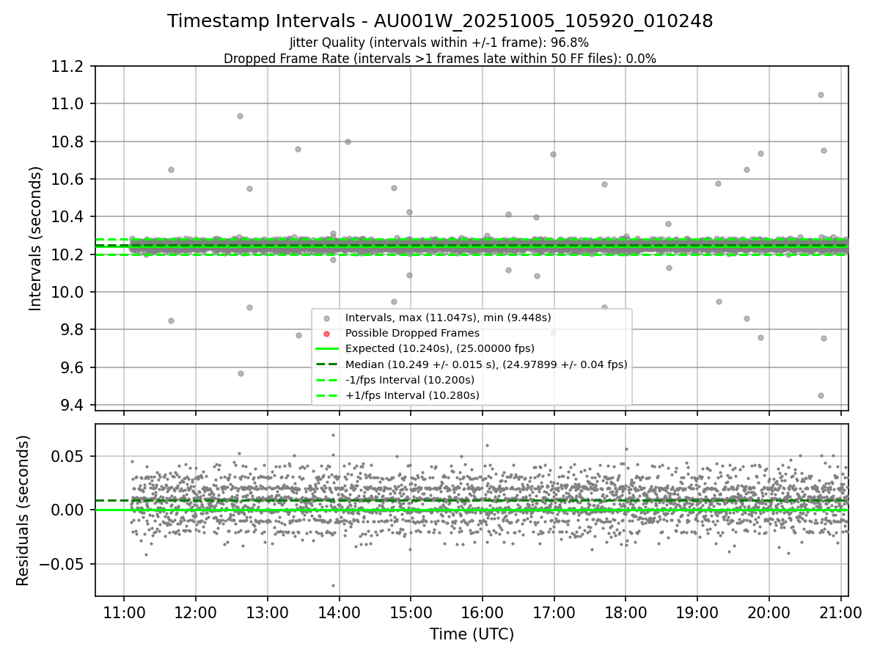This screenshot has width=880, height=660.
Task: Click the 17:00 tick label on the time axis
Action: (554, 612)
